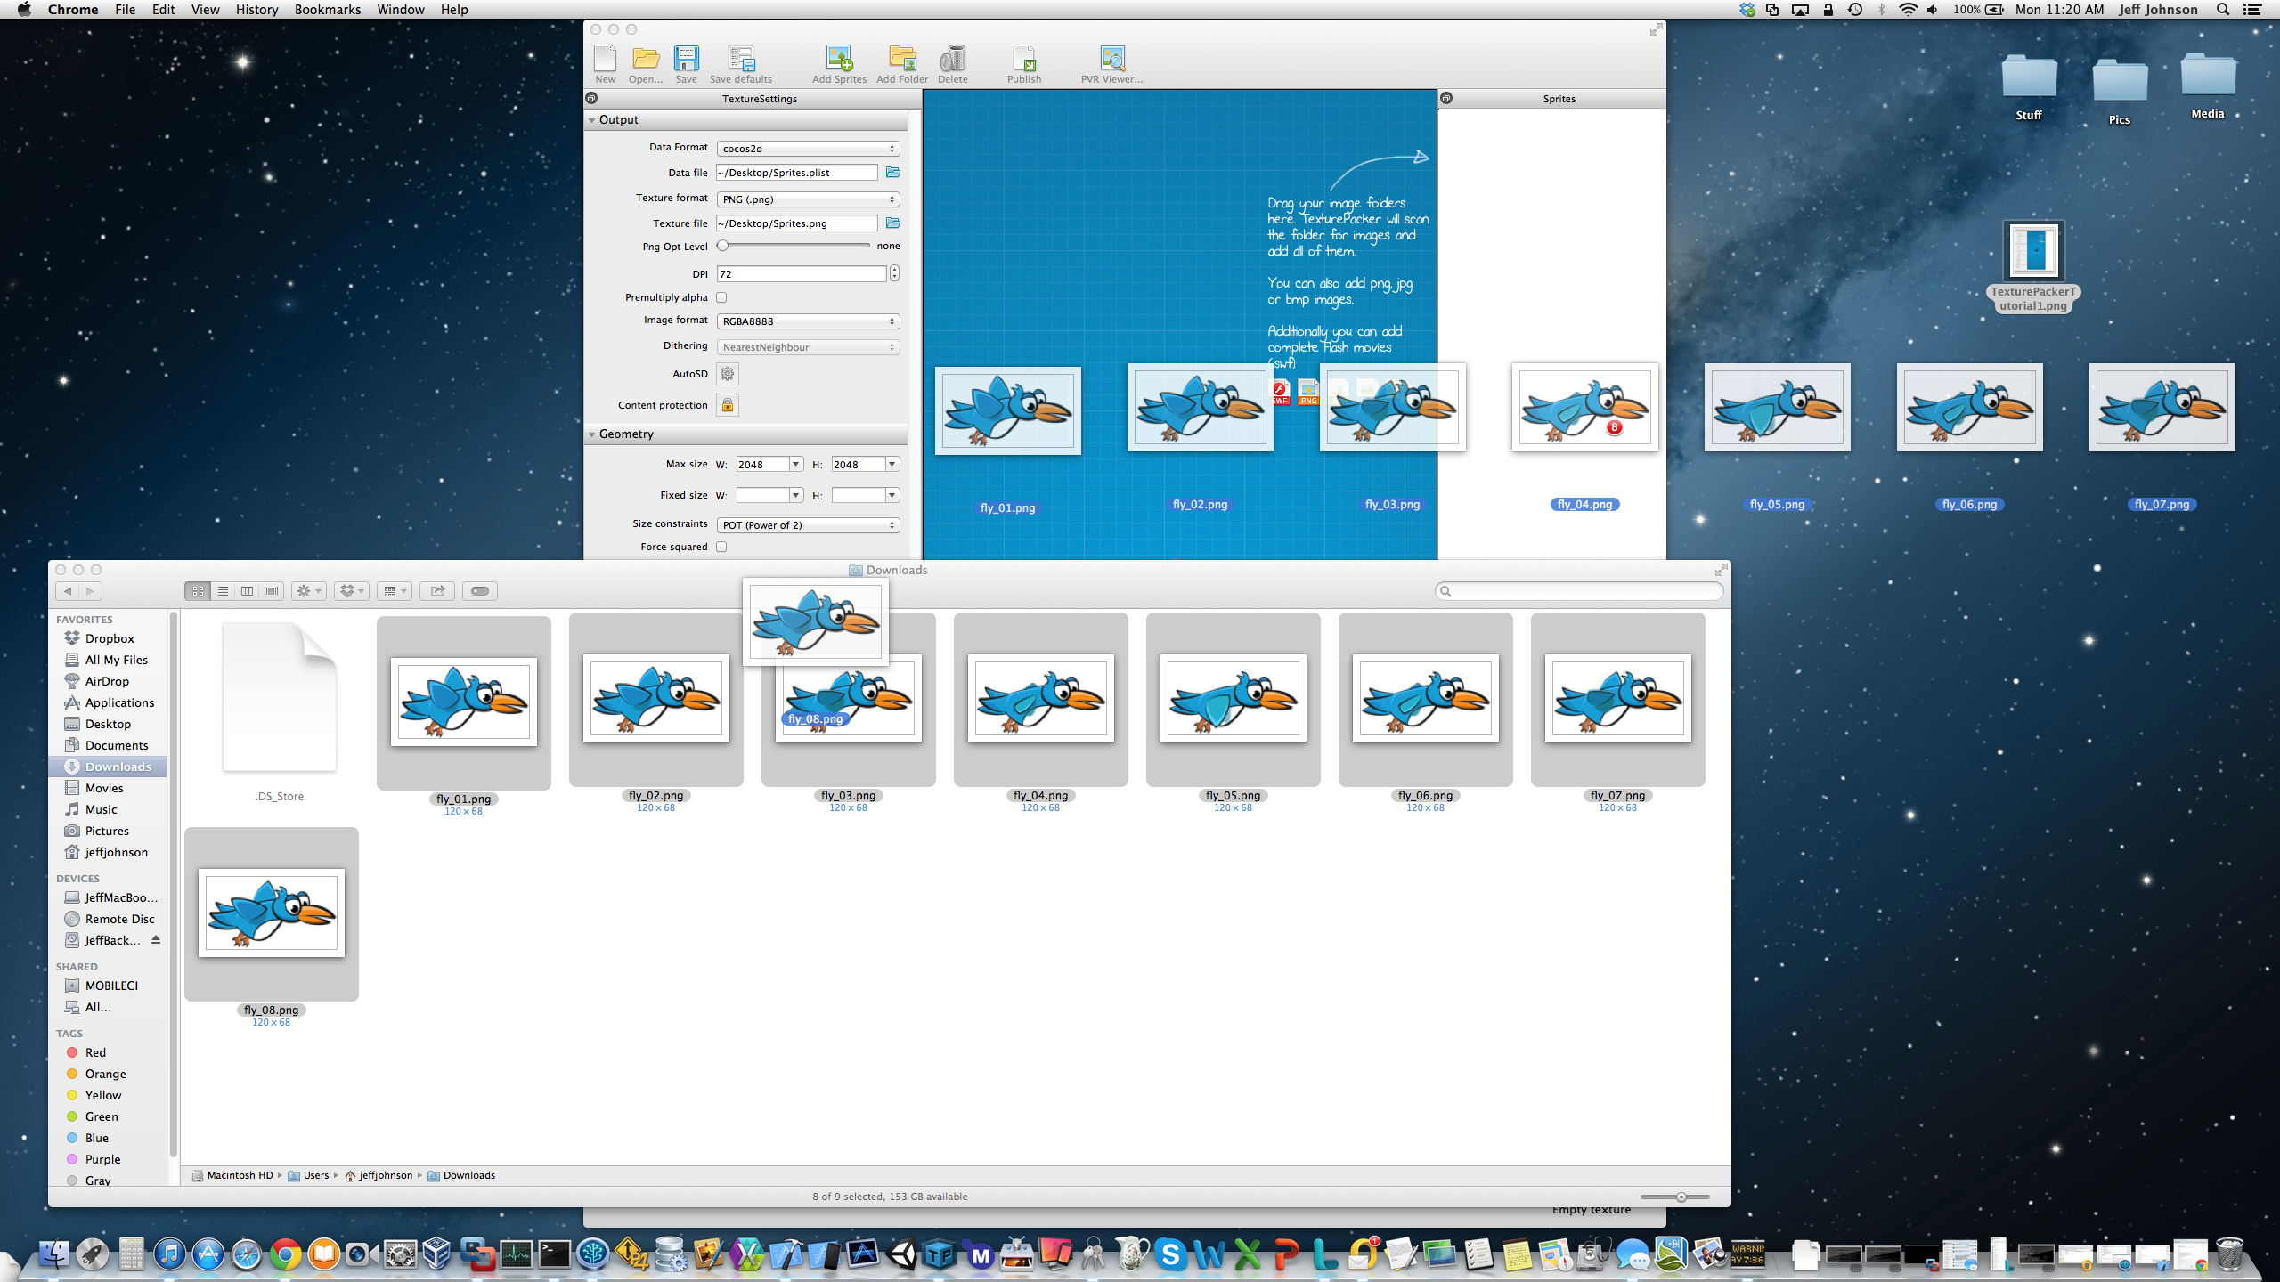
Task: Click Finder edit tags button
Action: click(x=480, y=591)
